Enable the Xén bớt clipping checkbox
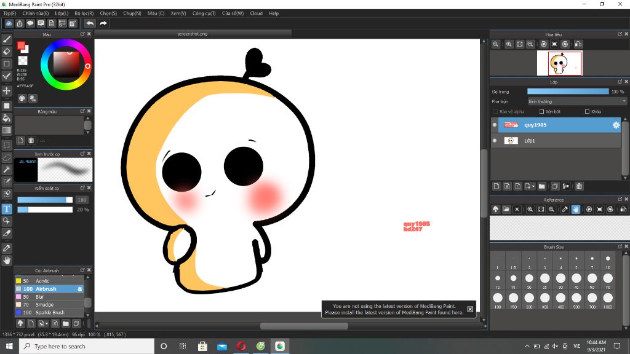The height and width of the screenshot is (354, 630). (541, 112)
